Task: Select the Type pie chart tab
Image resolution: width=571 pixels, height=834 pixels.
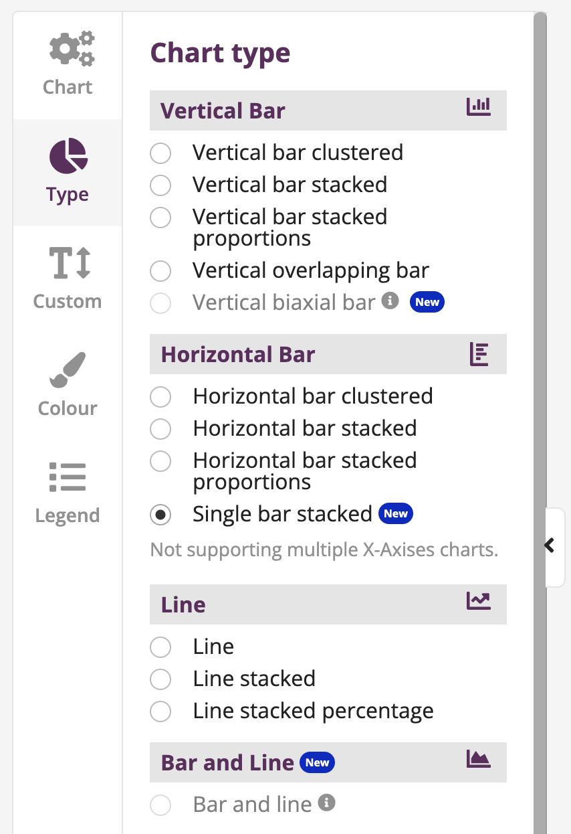Action: click(68, 172)
